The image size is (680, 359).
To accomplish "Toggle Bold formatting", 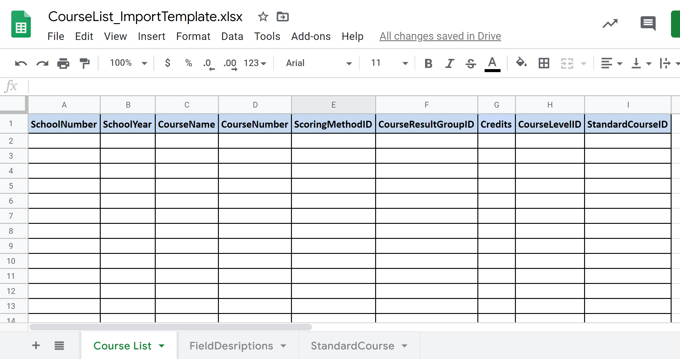I will [x=428, y=63].
